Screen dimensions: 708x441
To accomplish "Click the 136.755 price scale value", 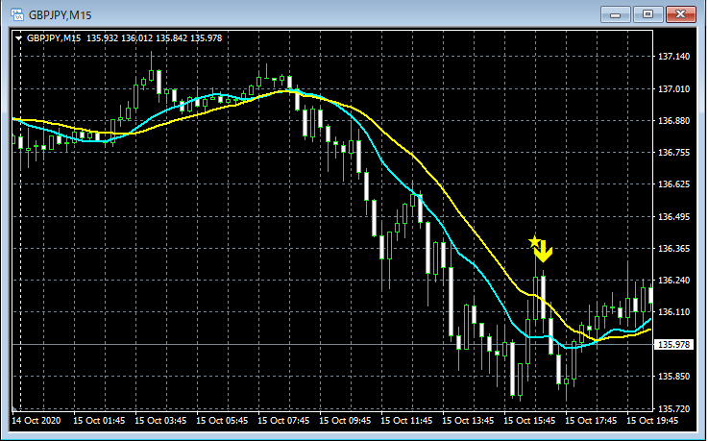I will pos(673,153).
